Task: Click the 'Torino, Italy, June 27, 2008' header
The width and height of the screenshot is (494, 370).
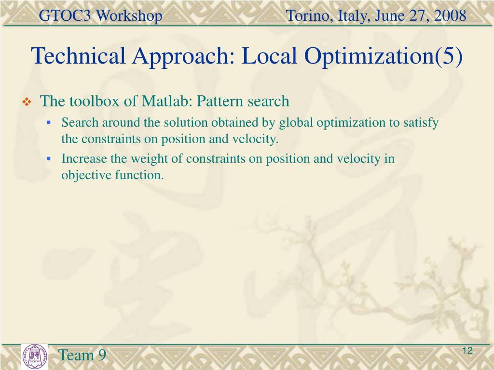Action: (376, 15)
